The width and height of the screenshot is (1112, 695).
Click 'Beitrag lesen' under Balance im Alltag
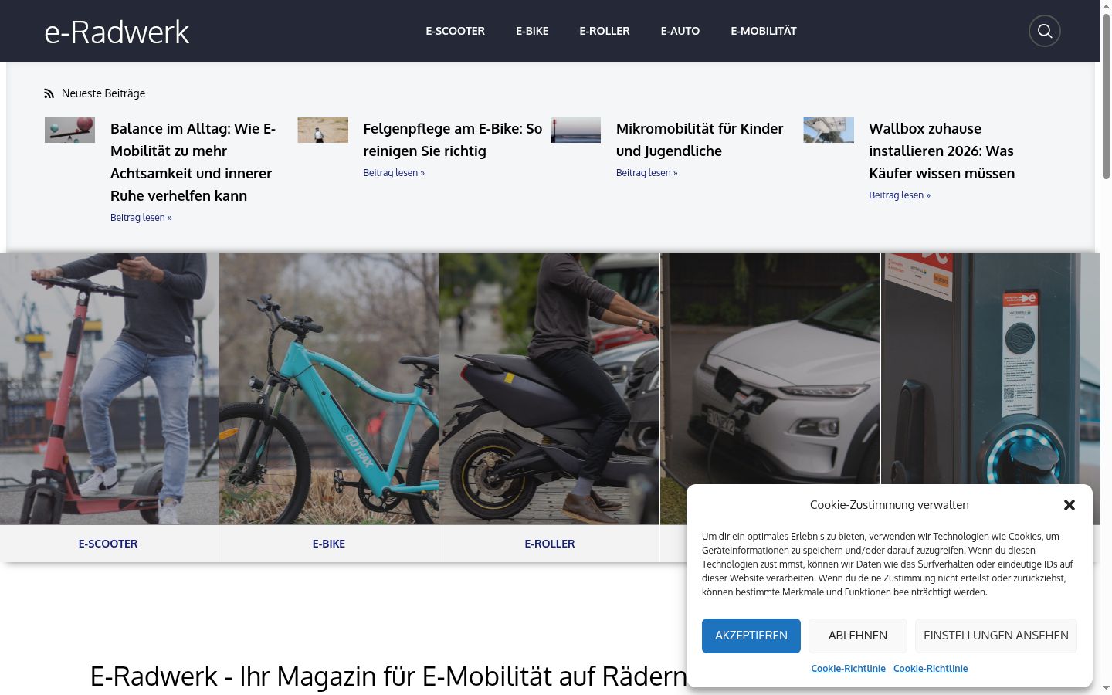[141, 218]
